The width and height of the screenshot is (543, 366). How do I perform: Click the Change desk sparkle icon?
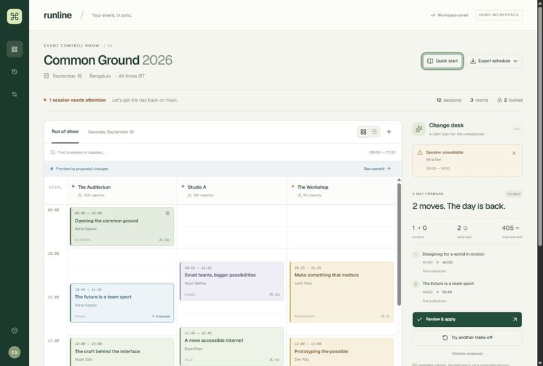(x=418, y=129)
